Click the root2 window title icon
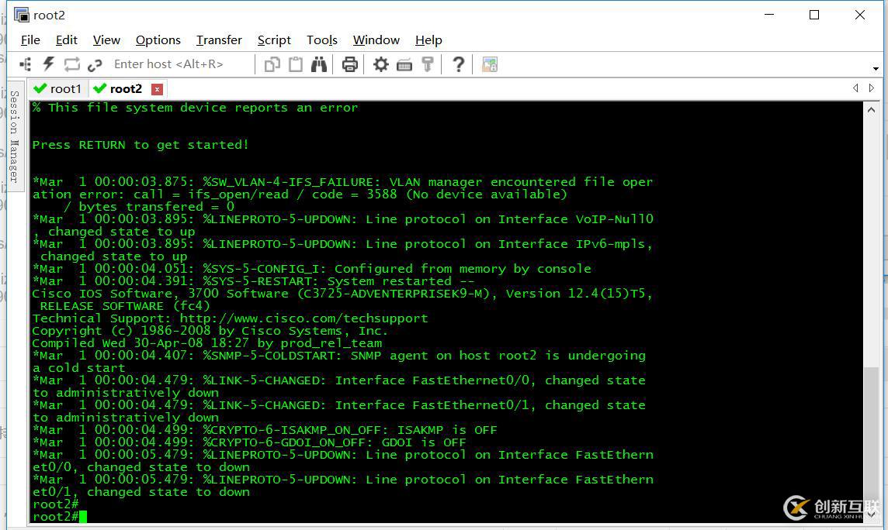 (x=22, y=15)
